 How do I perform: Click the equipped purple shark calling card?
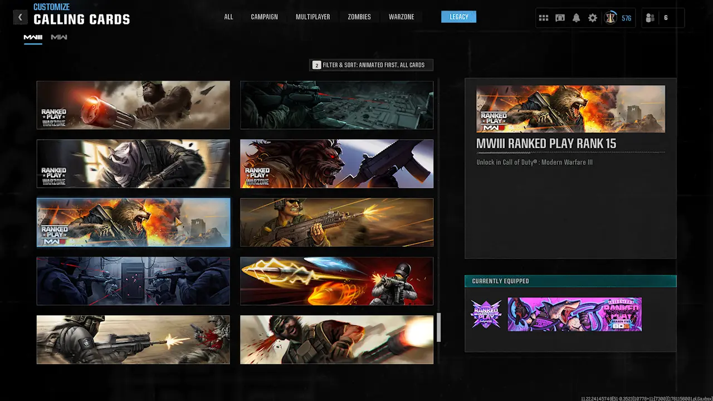click(x=575, y=314)
